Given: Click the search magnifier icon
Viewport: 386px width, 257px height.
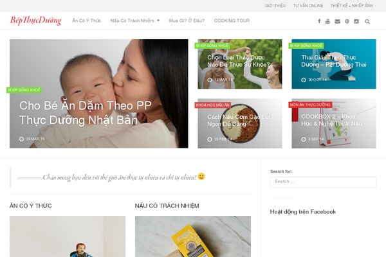Looking at the screenshot, I should [367, 22].
